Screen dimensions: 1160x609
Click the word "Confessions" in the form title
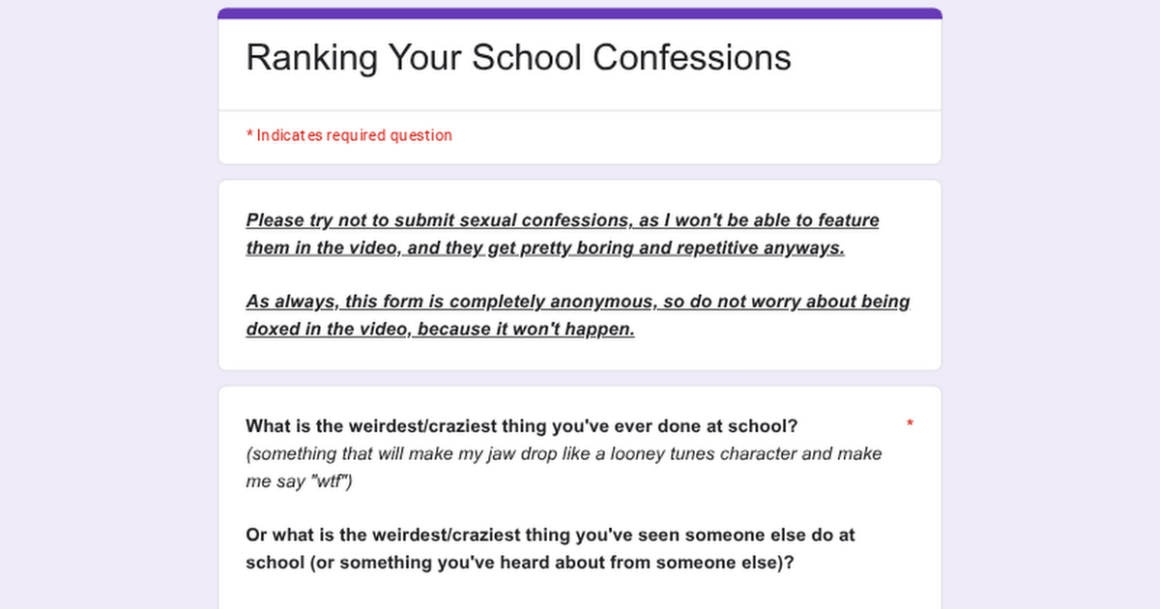coord(692,58)
